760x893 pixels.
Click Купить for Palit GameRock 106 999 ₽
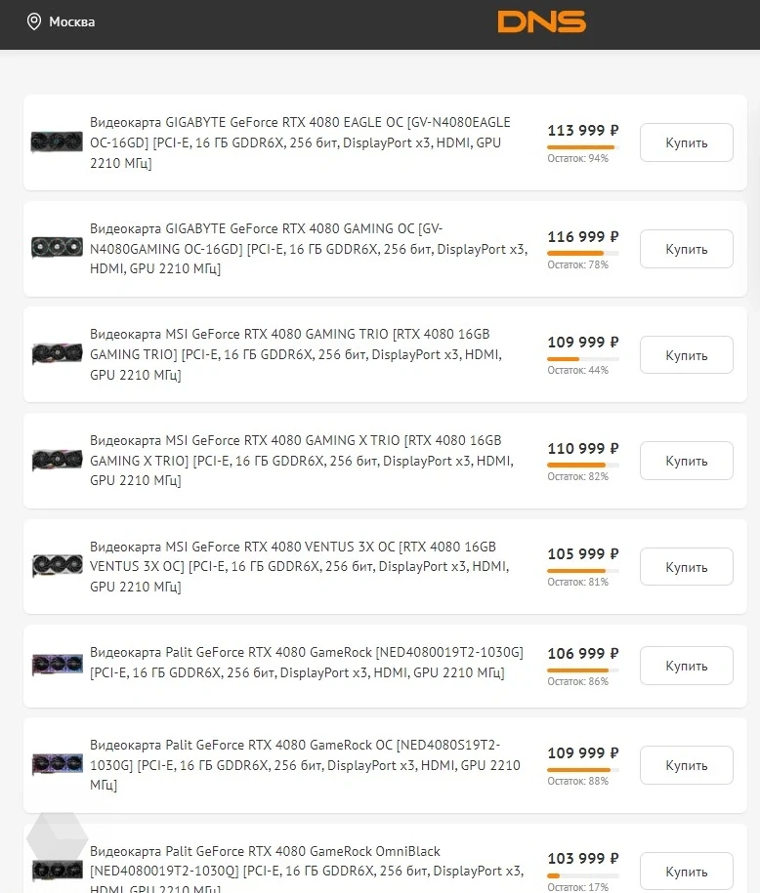(x=687, y=666)
